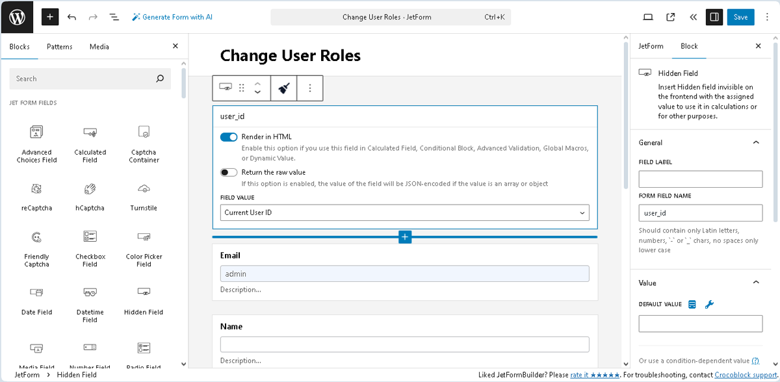Collapse the Value section

(x=699, y=283)
